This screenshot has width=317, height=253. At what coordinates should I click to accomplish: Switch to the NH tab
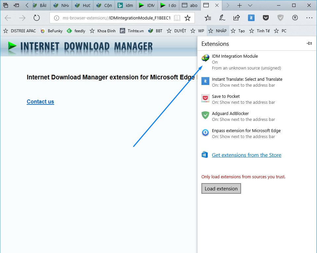(x=61, y=6)
